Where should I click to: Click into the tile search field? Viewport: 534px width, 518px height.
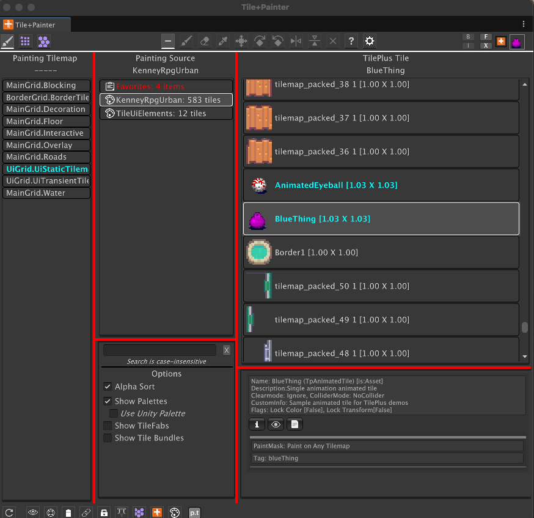tap(159, 350)
